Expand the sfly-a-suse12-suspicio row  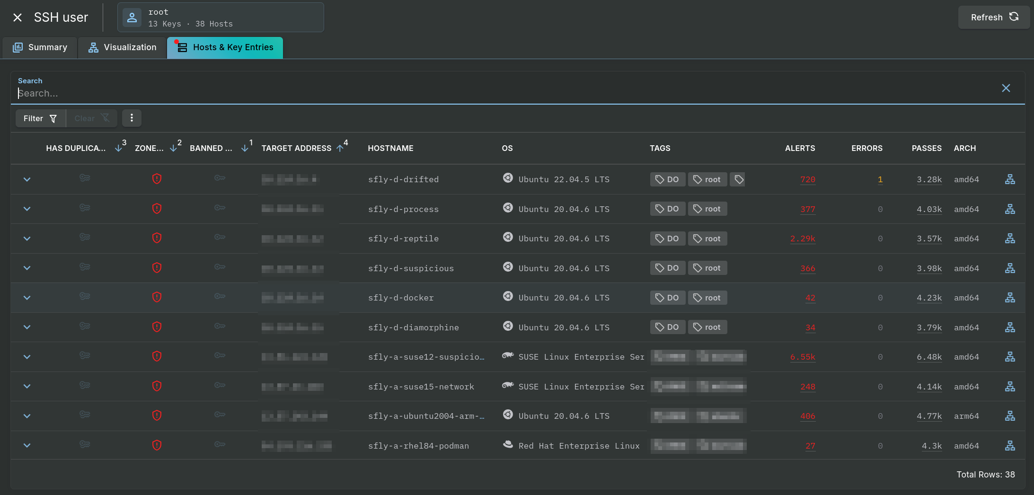click(27, 357)
